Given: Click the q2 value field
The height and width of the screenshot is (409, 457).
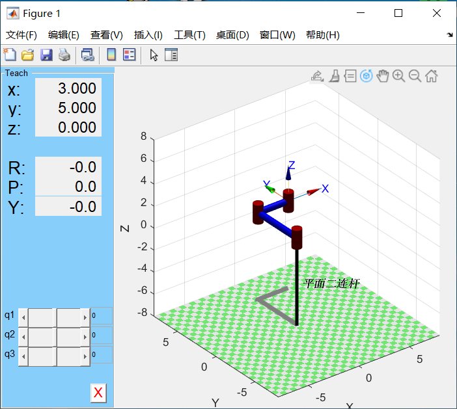Looking at the screenshot, I should (x=102, y=335).
